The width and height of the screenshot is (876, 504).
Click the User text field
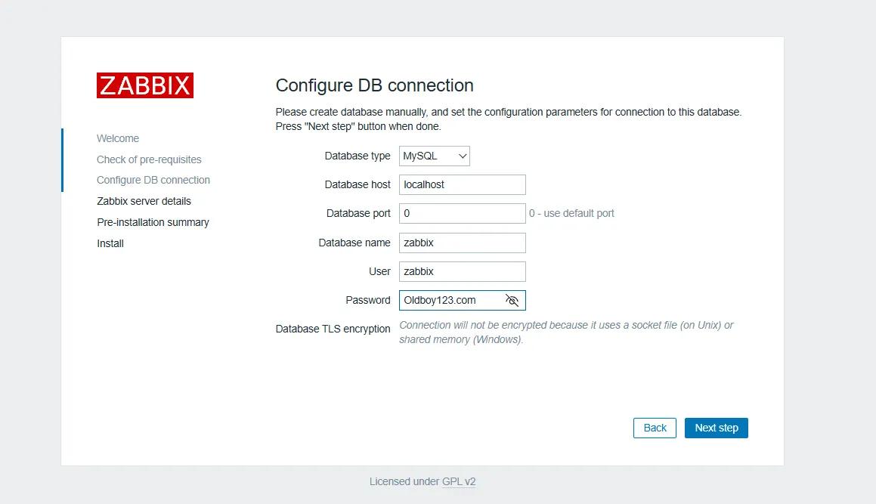462,271
